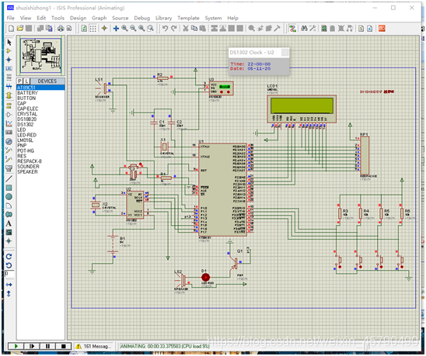Open the Debug menu
Screen dimensions: 426x356
tap(141, 18)
